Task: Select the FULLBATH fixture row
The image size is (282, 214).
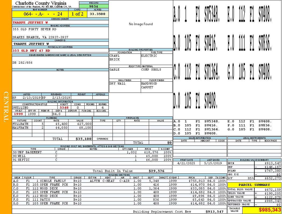Action: click(x=52, y=124)
